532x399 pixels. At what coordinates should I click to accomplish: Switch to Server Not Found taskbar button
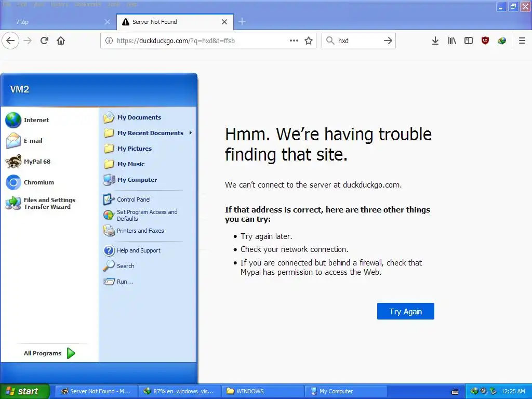point(96,391)
